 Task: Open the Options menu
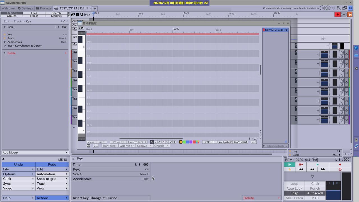click(x=9, y=174)
